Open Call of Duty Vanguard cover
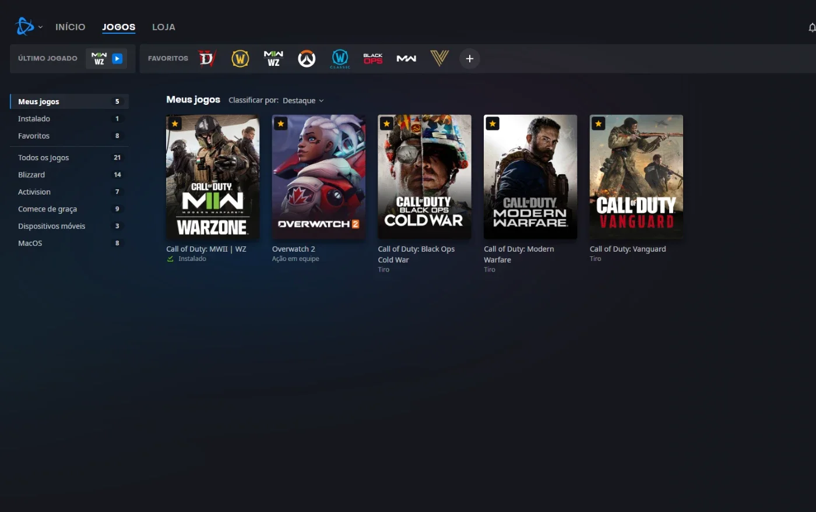 pos(636,177)
